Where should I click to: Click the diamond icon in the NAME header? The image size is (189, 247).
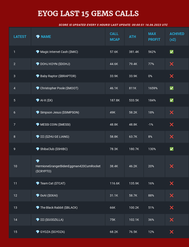point(38,37)
